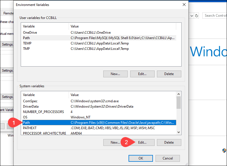The image size is (227, 166).
Task: Select the system Path variable row
Action: 99,122
